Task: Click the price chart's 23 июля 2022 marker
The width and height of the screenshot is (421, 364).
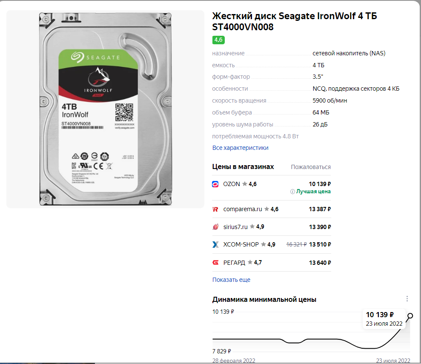Action: (x=410, y=316)
